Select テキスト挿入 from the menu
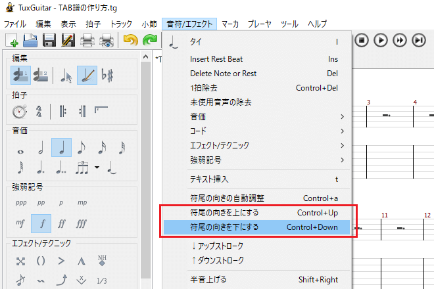434x289 pixels. (209, 179)
